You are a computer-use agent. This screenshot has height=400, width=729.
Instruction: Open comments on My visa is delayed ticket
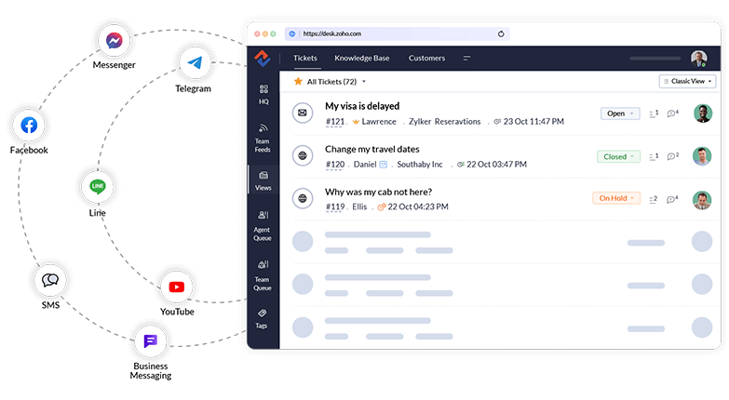pos(673,113)
